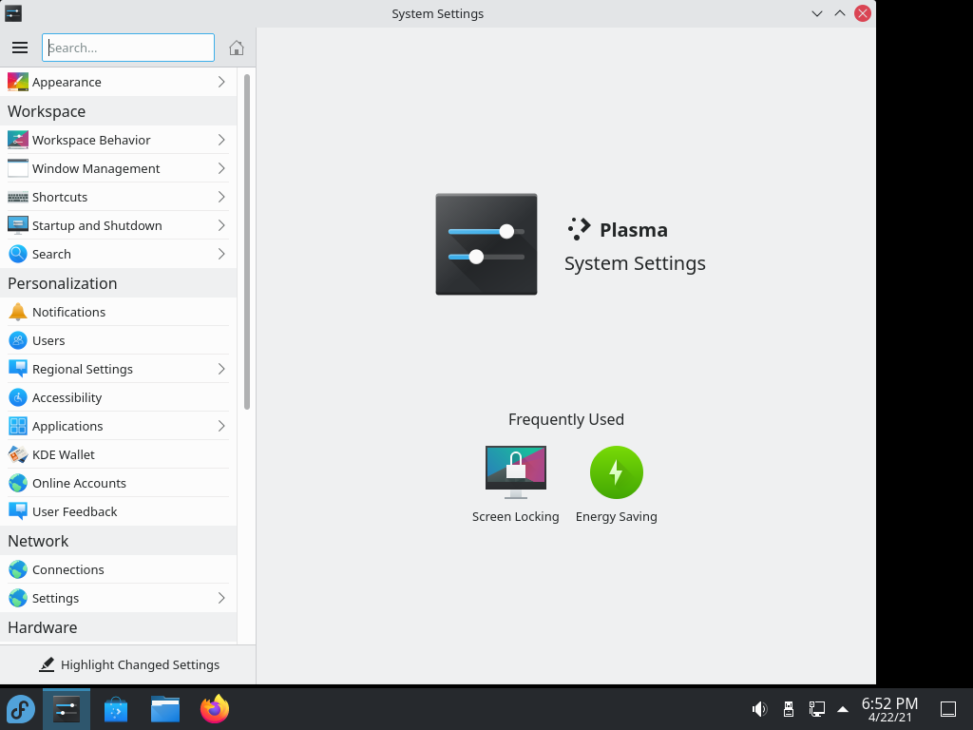Expand the network Settings chevron
Screen dimensions: 973x730
coord(221,598)
